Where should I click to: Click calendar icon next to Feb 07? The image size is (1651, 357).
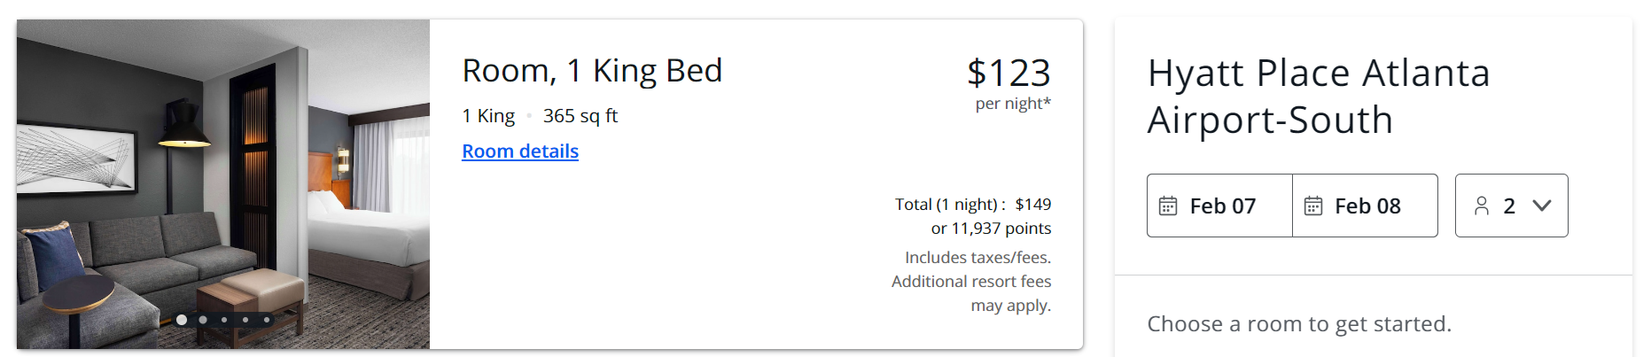[x=1168, y=206]
